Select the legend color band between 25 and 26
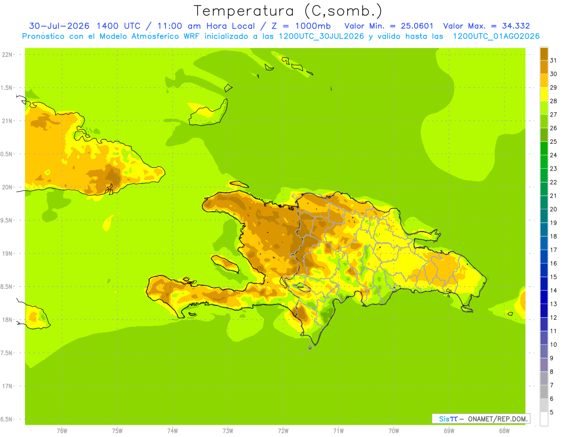 pos(544,135)
